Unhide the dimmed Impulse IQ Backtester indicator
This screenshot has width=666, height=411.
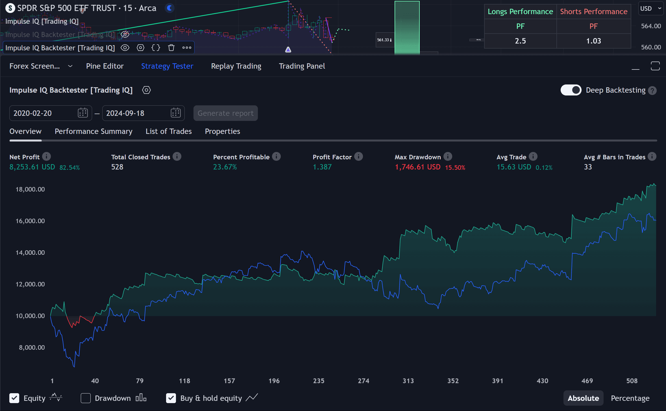click(x=125, y=34)
